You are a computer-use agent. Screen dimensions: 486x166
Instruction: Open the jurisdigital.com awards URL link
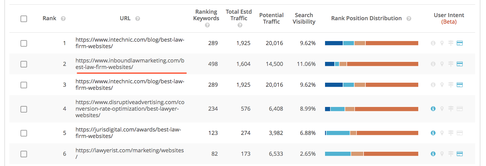128,133
